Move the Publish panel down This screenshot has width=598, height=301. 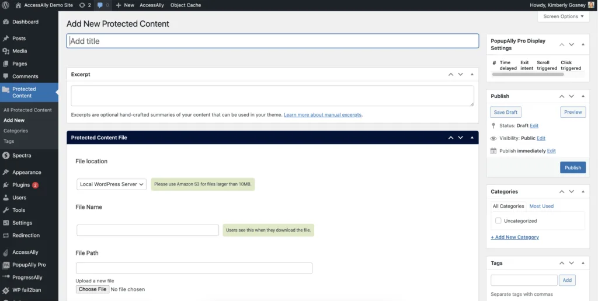pyautogui.click(x=571, y=96)
